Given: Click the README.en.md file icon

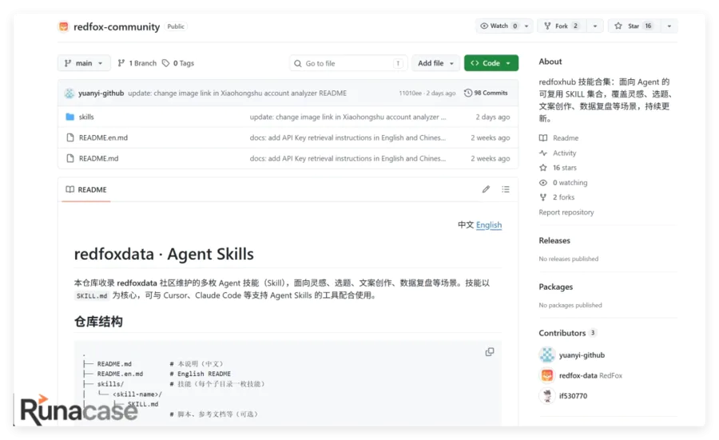Looking at the screenshot, I should (x=70, y=137).
